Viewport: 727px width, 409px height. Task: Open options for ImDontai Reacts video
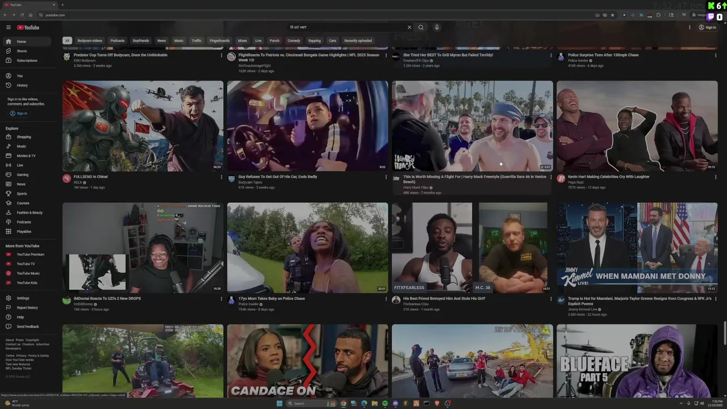[222, 299]
